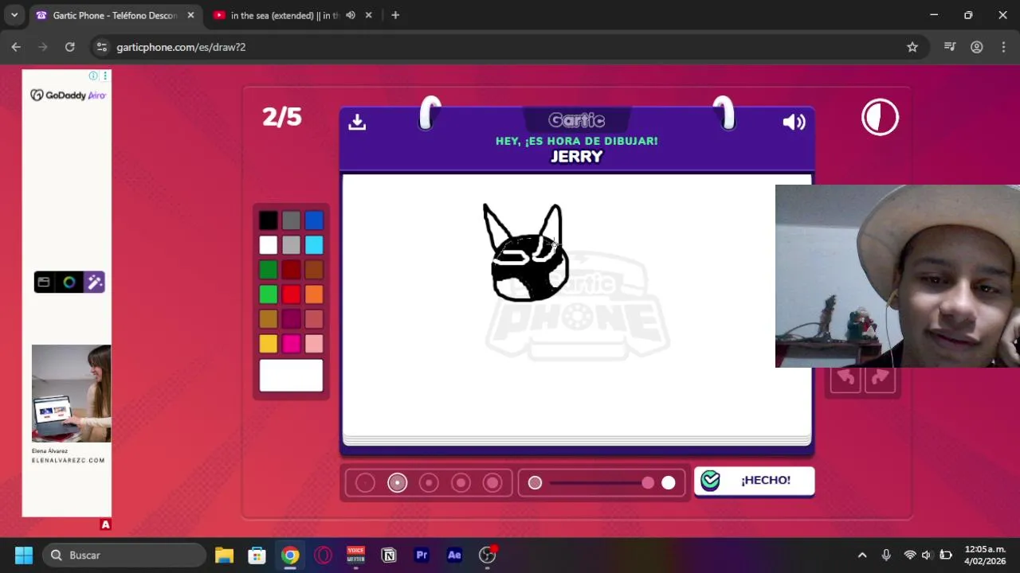
Task: Click the garticphone.com address bar
Action: tap(510, 47)
